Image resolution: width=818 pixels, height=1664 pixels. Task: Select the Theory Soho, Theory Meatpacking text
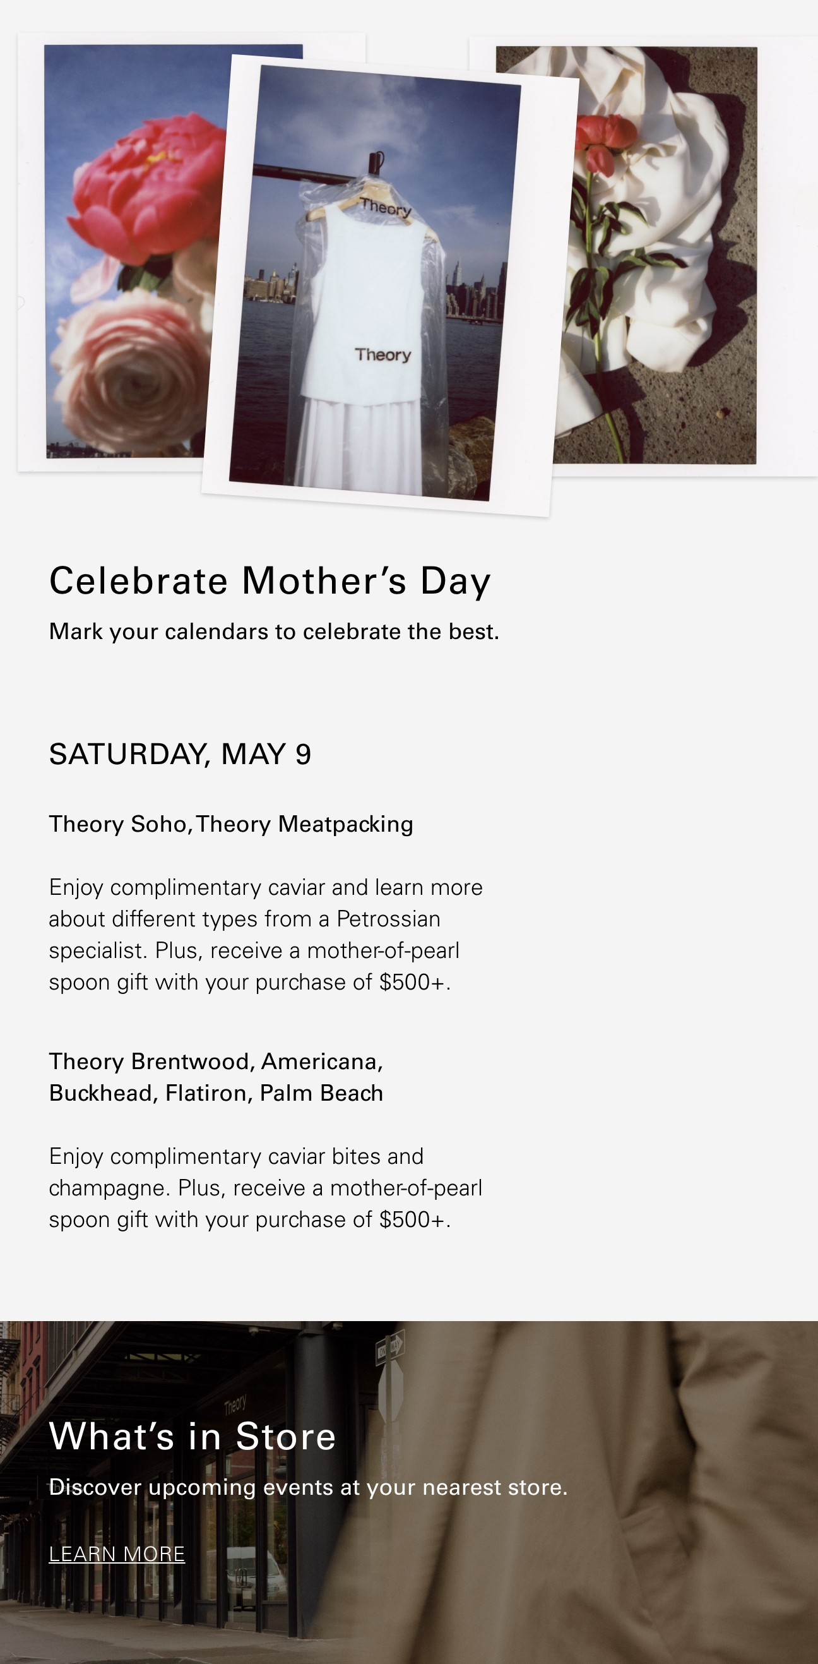pos(231,824)
